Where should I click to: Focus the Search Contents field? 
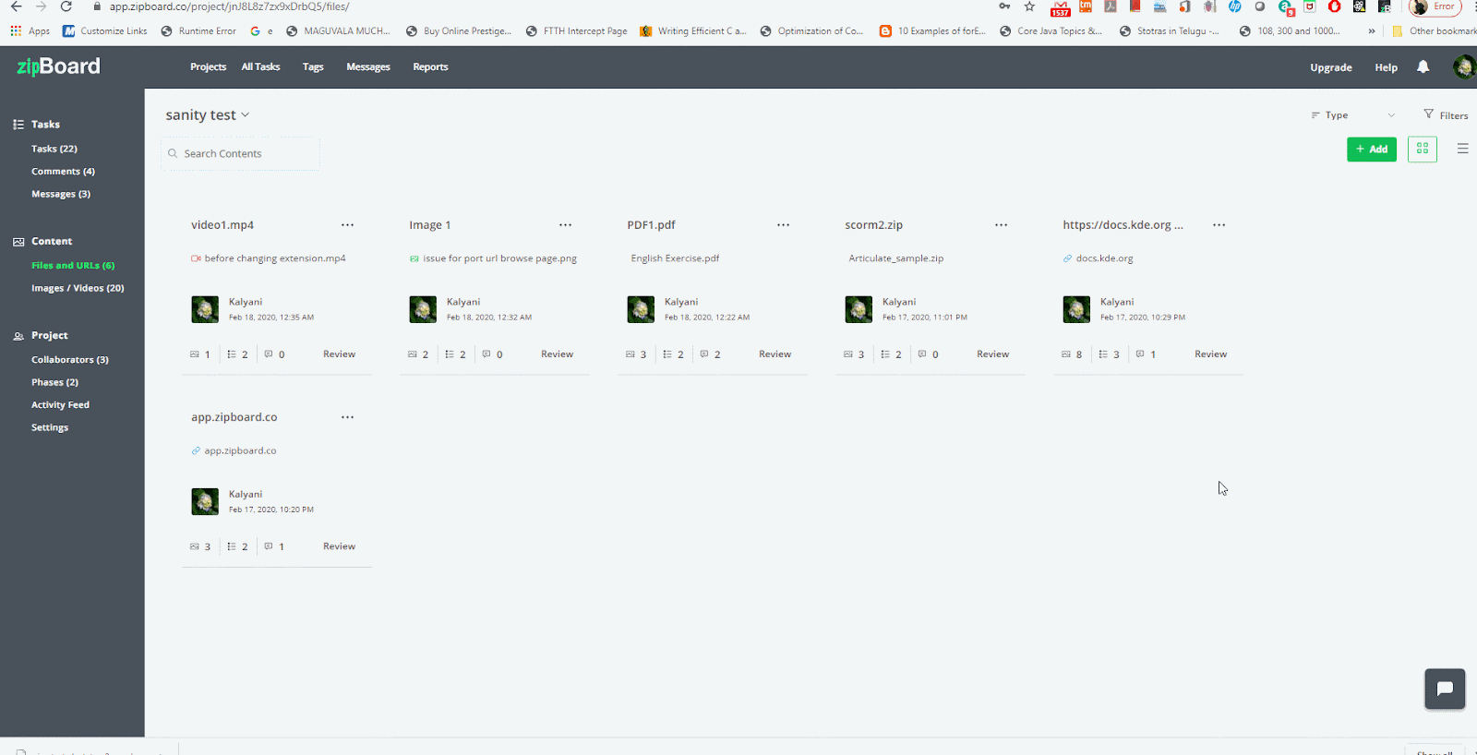click(x=240, y=153)
